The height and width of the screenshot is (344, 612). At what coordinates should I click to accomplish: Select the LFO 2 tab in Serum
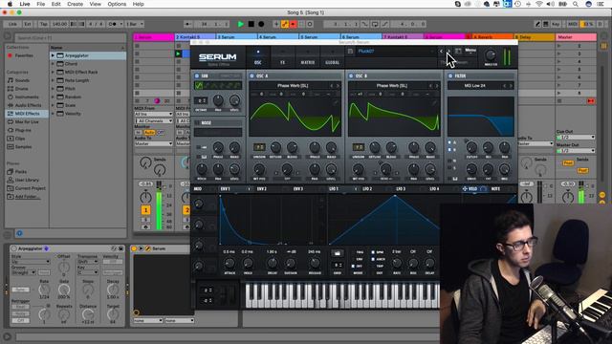tap(367, 189)
